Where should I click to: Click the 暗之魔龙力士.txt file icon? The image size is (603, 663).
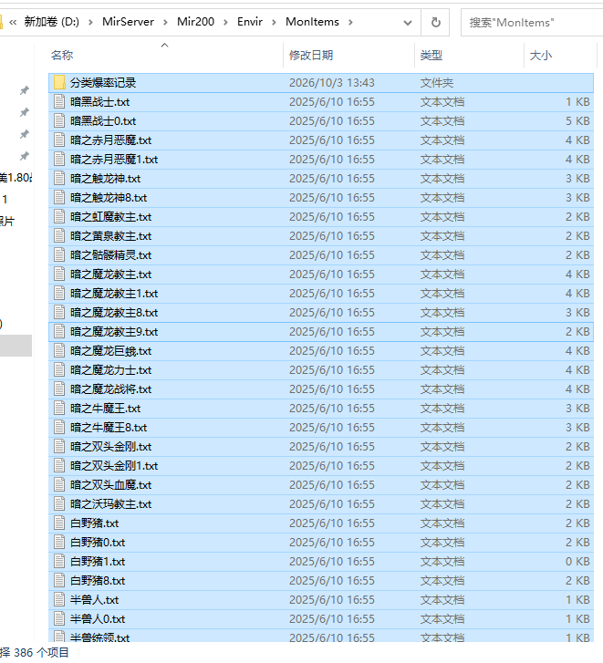59,370
